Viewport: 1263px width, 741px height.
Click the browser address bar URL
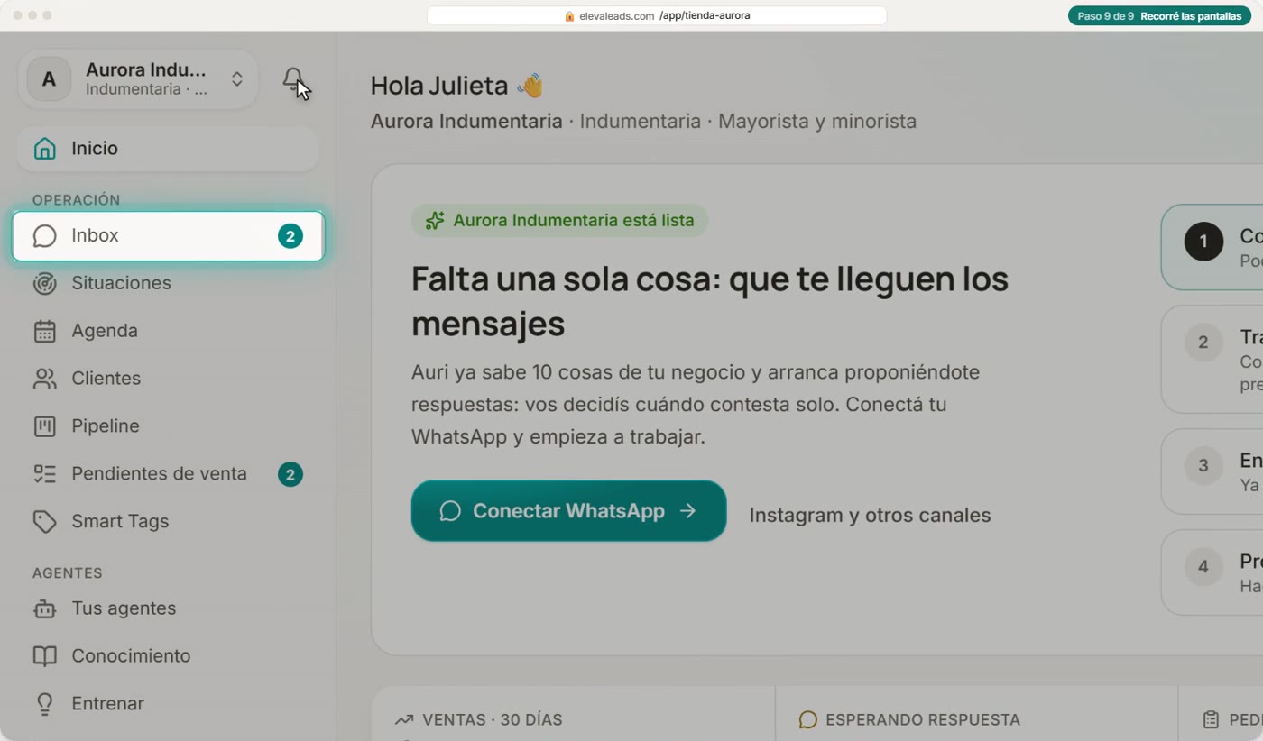click(x=657, y=15)
